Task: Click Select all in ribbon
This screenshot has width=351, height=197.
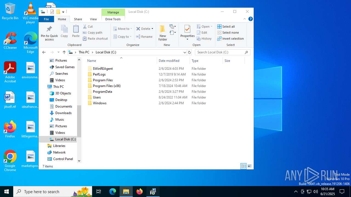Action: [226, 27]
